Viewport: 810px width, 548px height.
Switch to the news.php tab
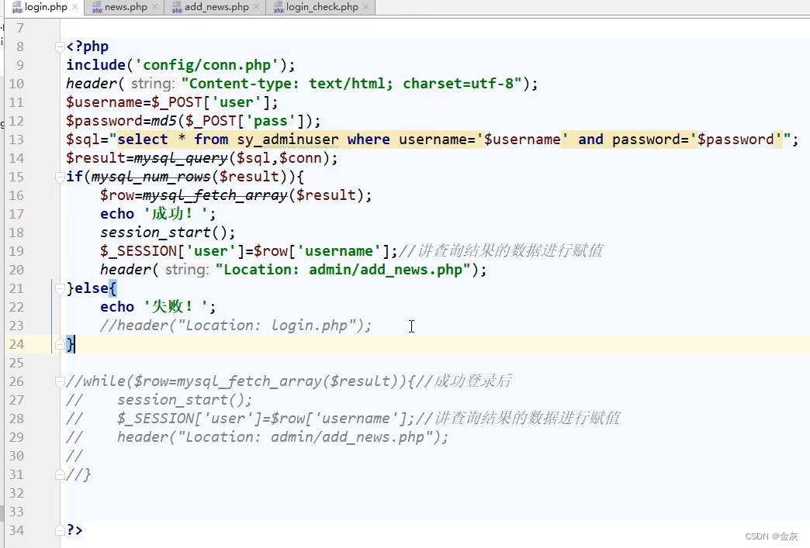click(124, 7)
